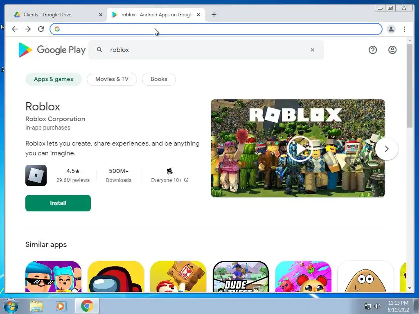Open the Dude Theft game thumbnail

pyautogui.click(x=241, y=276)
